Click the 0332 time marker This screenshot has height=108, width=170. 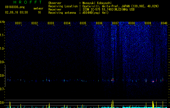tap(35, 23)
